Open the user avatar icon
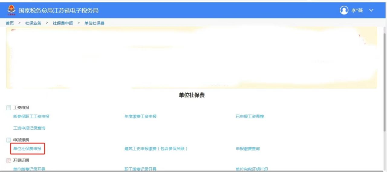 (x=344, y=10)
